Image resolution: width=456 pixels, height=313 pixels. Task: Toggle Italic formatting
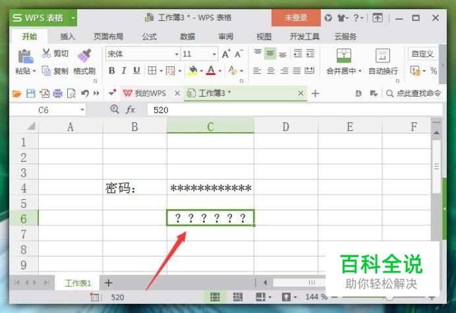(124, 70)
